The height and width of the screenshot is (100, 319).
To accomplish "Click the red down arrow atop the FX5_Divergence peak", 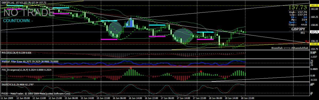I will click(131, 68).
